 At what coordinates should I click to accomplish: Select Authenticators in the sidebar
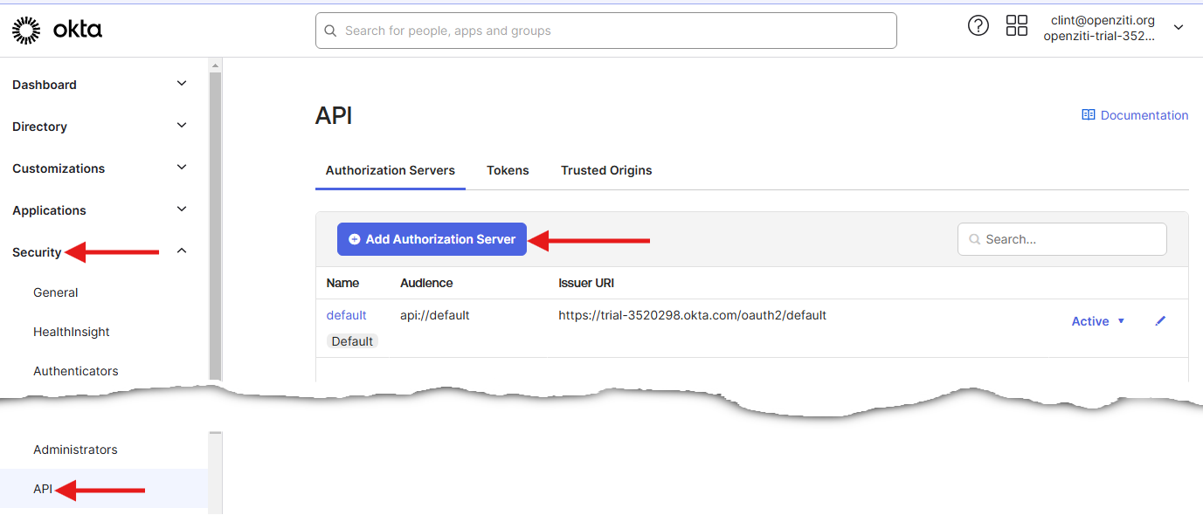coord(75,371)
